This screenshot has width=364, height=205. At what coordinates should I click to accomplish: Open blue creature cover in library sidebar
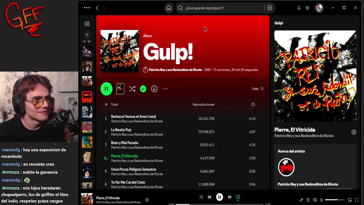tap(87, 142)
